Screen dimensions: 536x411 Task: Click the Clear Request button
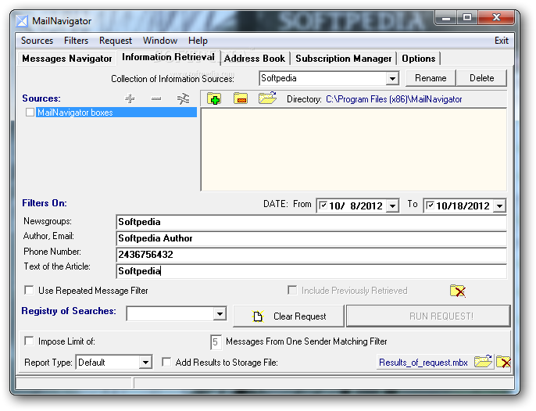[x=288, y=316]
